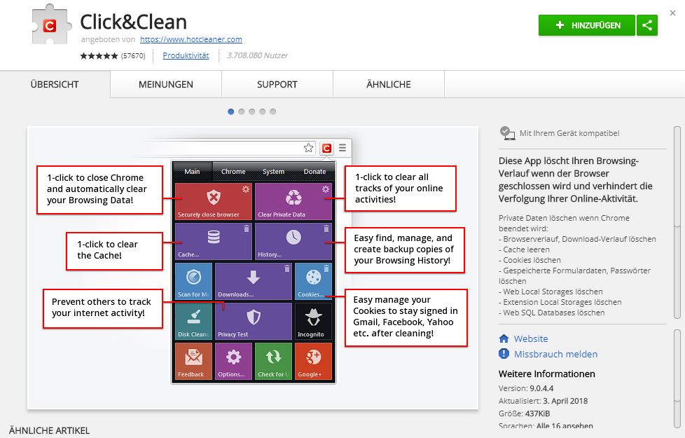Select the second screenshot carousel dot
The width and height of the screenshot is (685, 438).
pyautogui.click(x=241, y=111)
